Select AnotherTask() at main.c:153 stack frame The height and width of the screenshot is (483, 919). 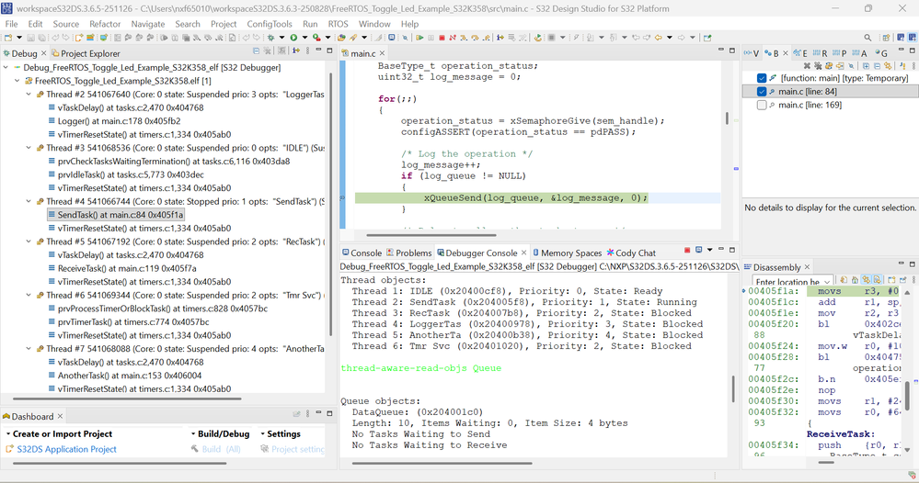130,376
